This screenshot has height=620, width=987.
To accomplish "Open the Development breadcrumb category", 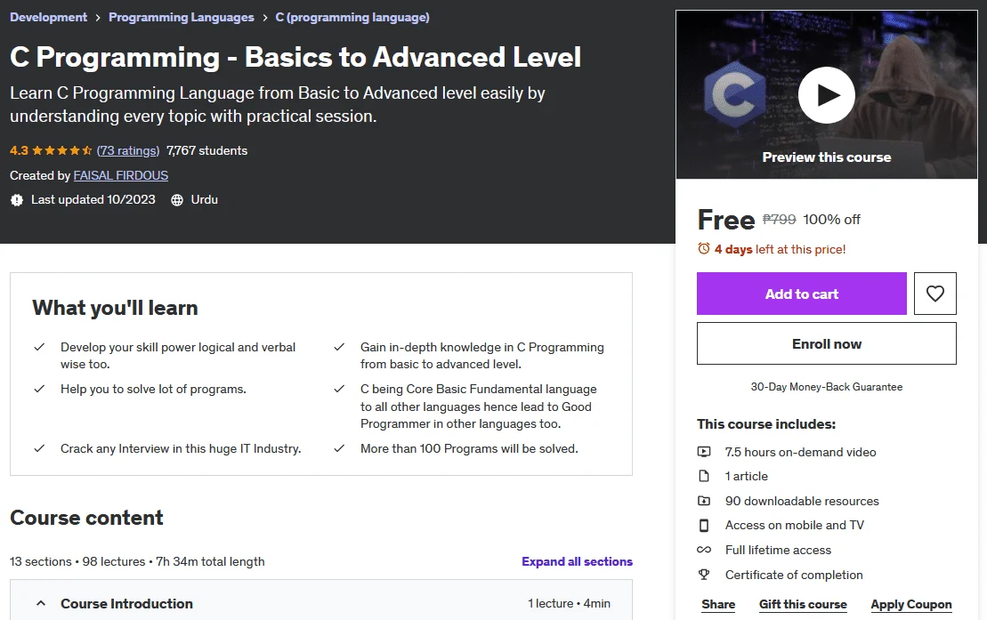I will (x=48, y=18).
